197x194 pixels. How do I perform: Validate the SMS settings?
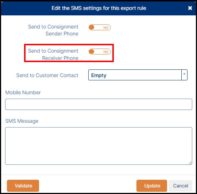[x=23, y=186]
